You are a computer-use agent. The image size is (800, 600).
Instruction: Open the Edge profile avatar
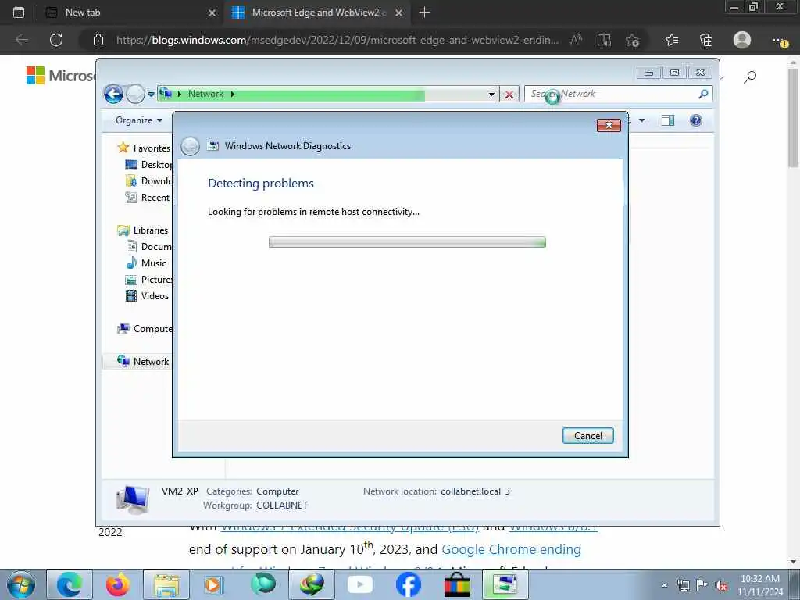click(x=742, y=40)
